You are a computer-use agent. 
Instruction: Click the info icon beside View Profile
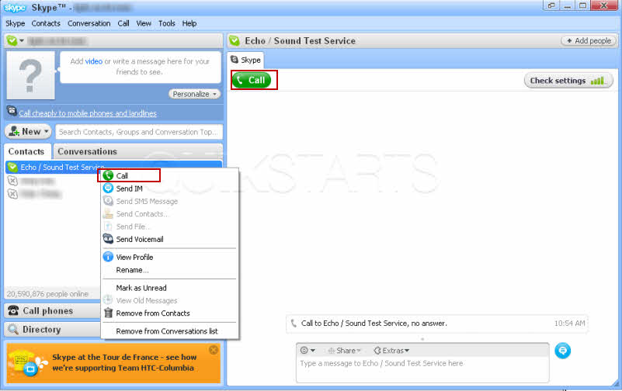pyautogui.click(x=108, y=257)
